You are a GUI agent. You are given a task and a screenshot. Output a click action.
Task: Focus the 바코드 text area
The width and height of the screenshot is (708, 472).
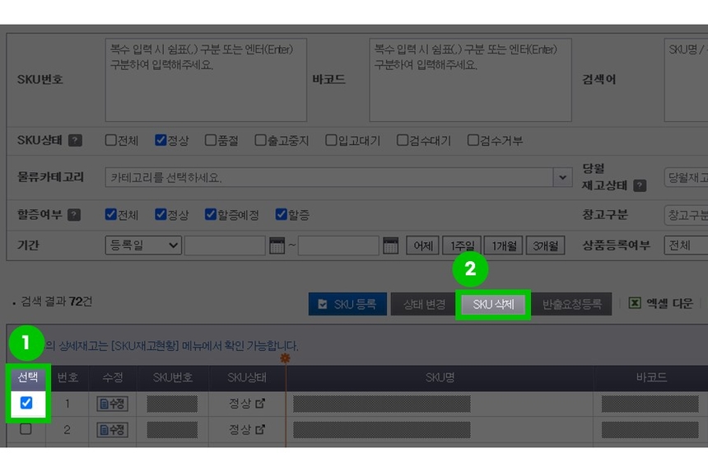(471, 80)
